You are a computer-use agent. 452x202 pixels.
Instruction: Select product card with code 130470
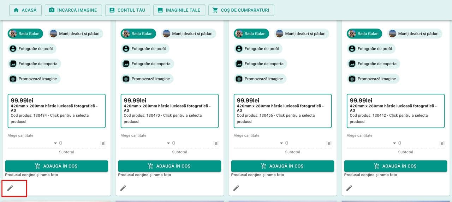169,111
